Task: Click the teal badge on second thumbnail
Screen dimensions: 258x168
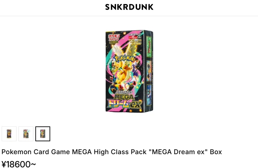Action: click(29, 131)
